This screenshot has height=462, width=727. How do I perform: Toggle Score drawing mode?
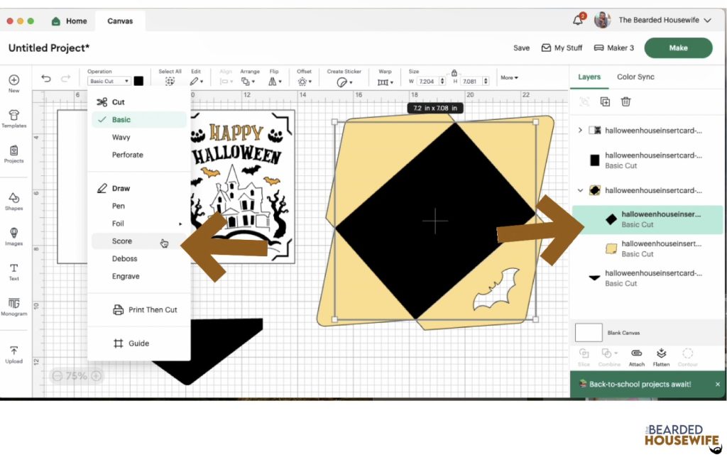pyautogui.click(x=122, y=241)
